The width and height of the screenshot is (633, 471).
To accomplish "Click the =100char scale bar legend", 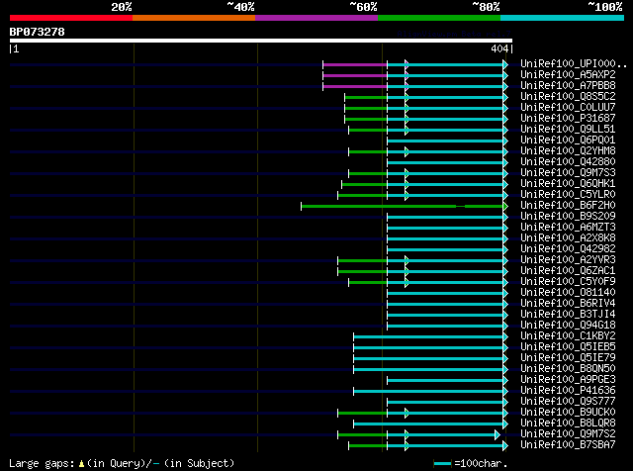I will (x=471, y=463).
